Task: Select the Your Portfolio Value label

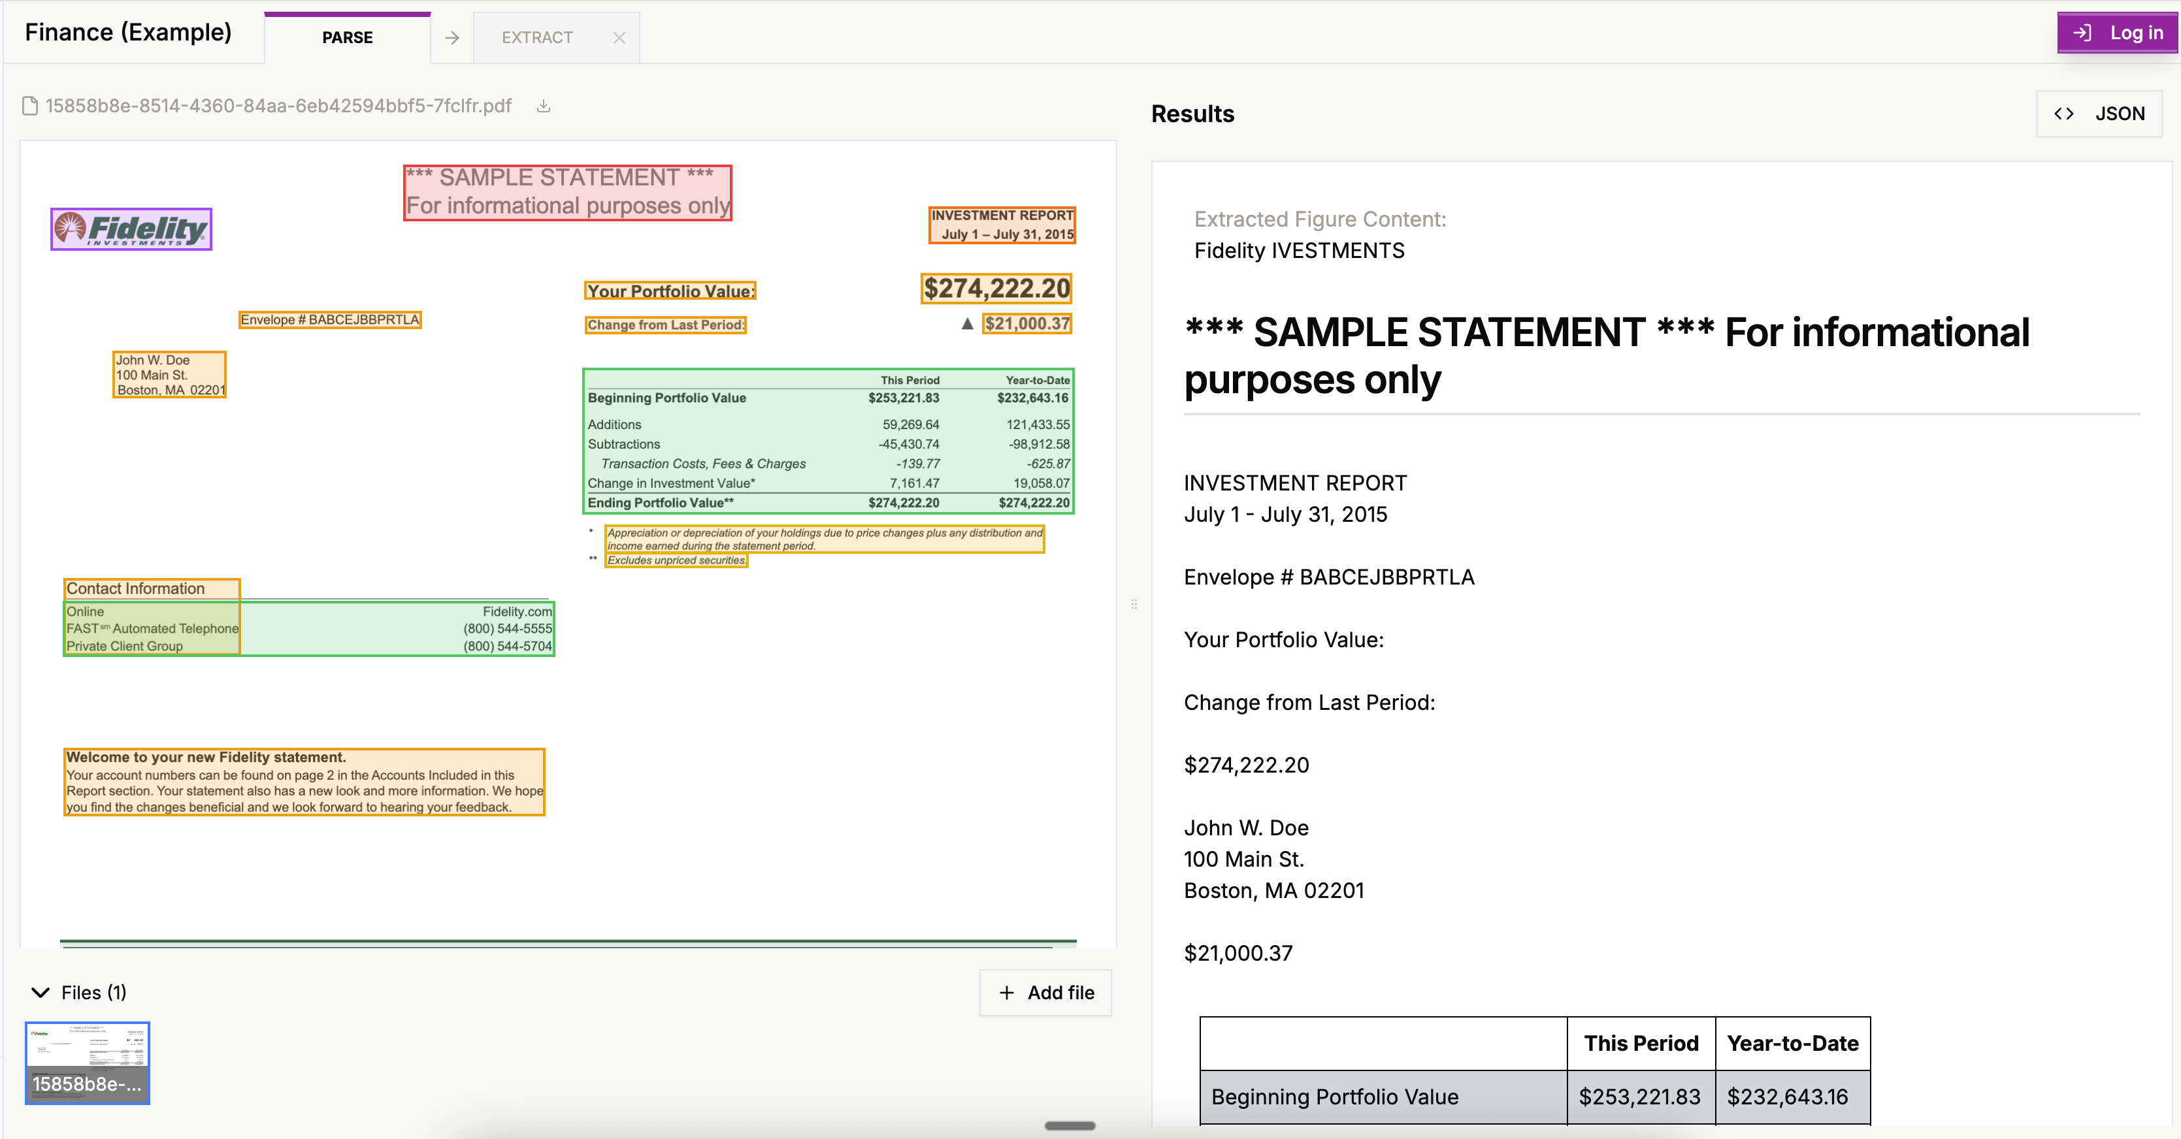Action: pyautogui.click(x=670, y=291)
